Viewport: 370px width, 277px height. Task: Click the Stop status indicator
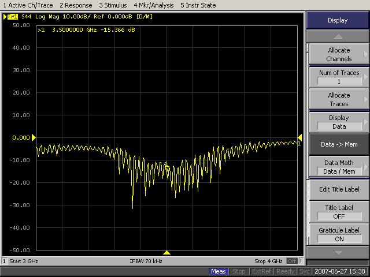(239, 271)
